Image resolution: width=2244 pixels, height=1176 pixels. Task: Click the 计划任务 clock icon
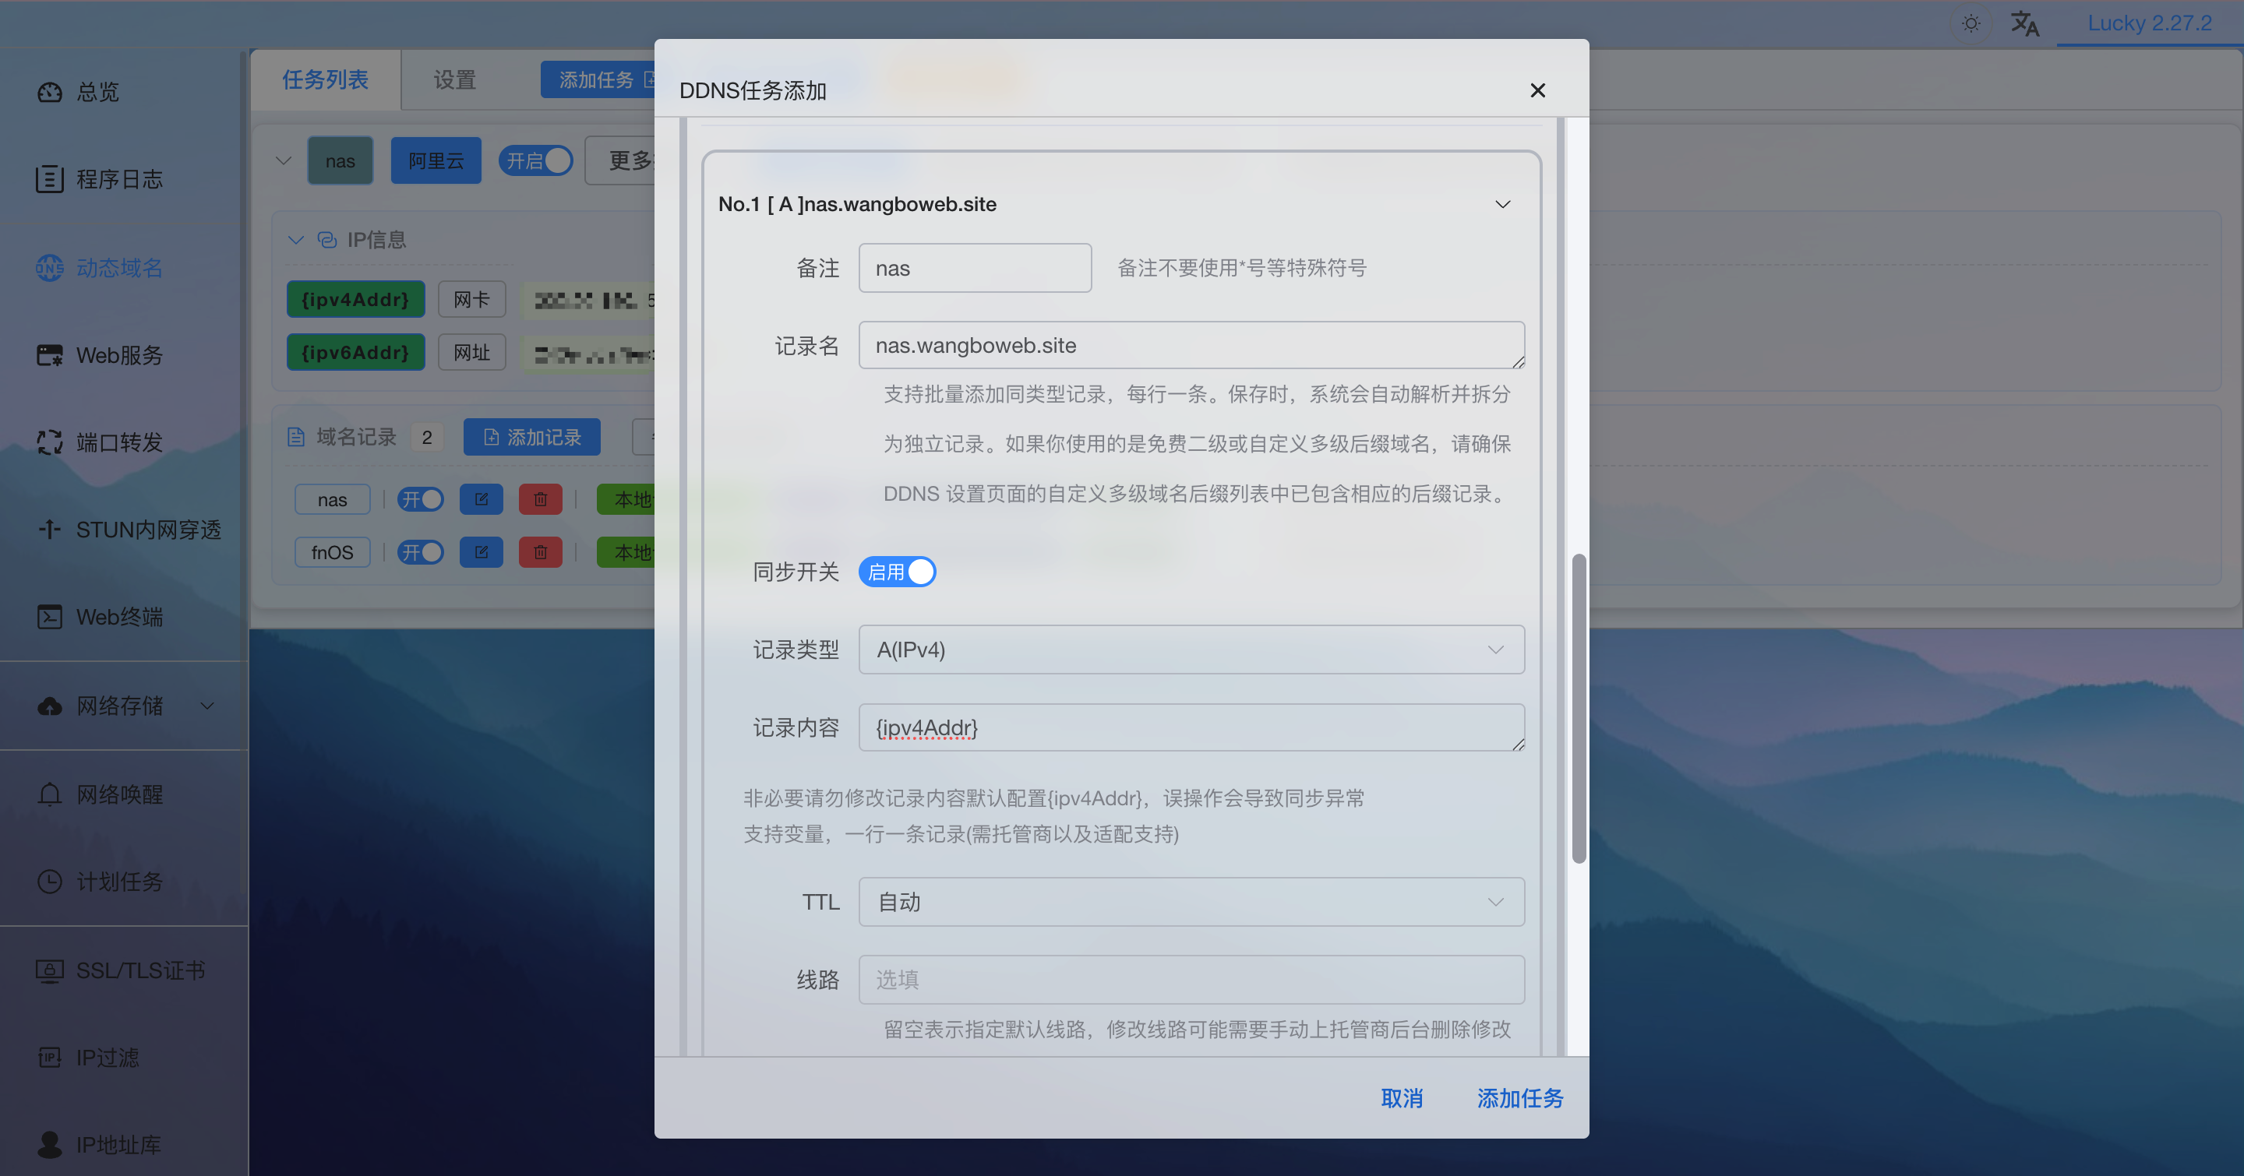50,881
